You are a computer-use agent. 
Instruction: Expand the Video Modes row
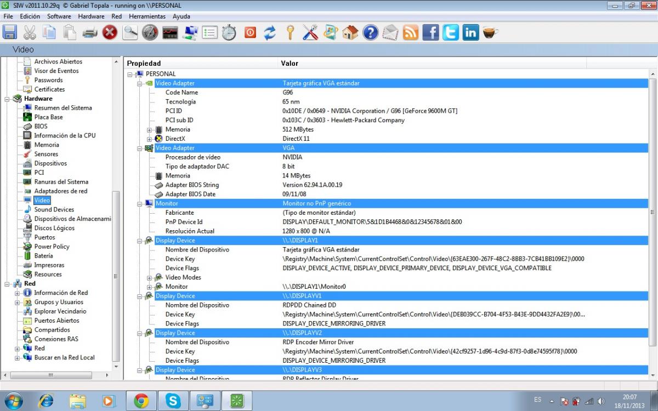click(x=149, y=277)
